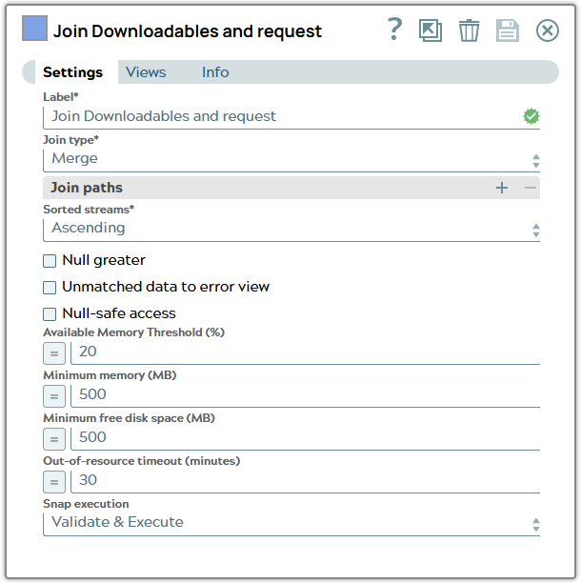Toggle expression for Minimum memory
The width and height of the screenshot is (581, 583).
point(54,396)
